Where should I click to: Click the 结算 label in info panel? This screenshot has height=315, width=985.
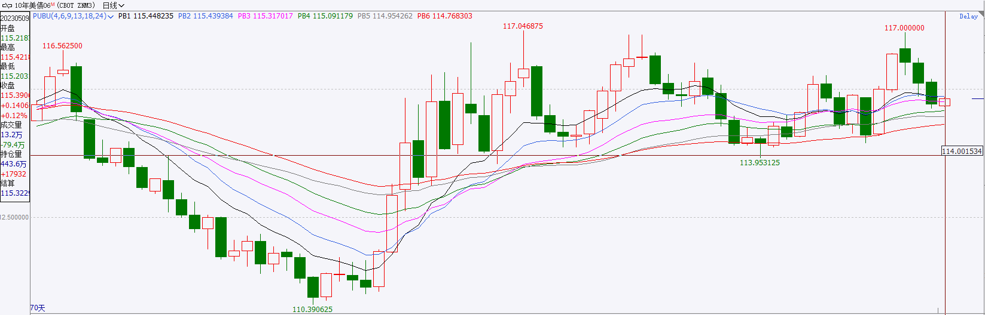click(8, 183)
